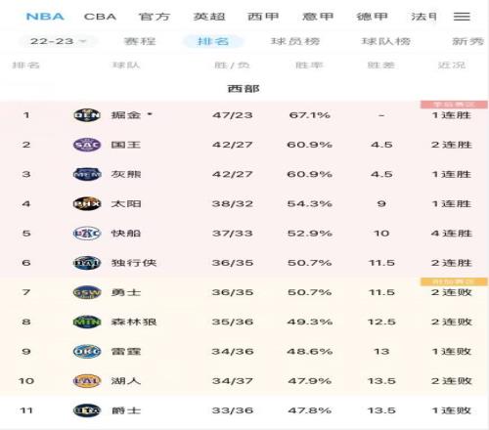489x430 pixels.
Task: Click the Thunder OKC logo
Action: (87, 352)
